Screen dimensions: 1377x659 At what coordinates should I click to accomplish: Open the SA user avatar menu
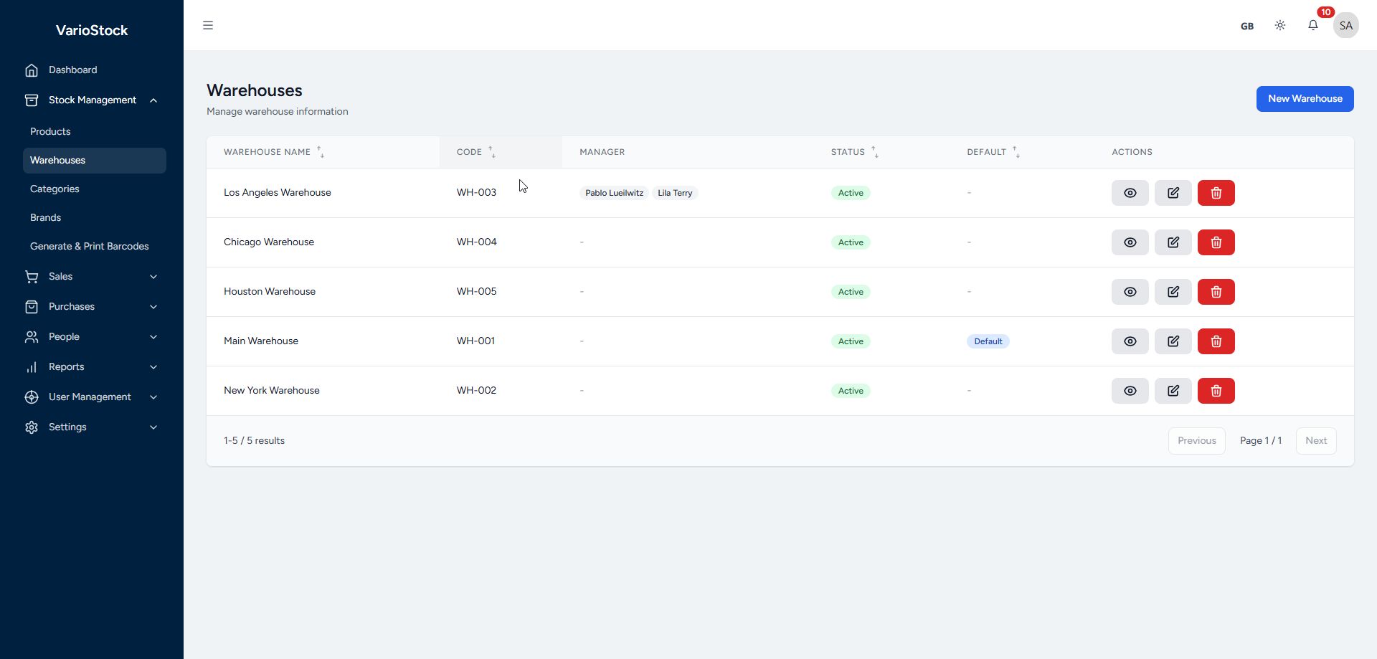[1346, 25]
